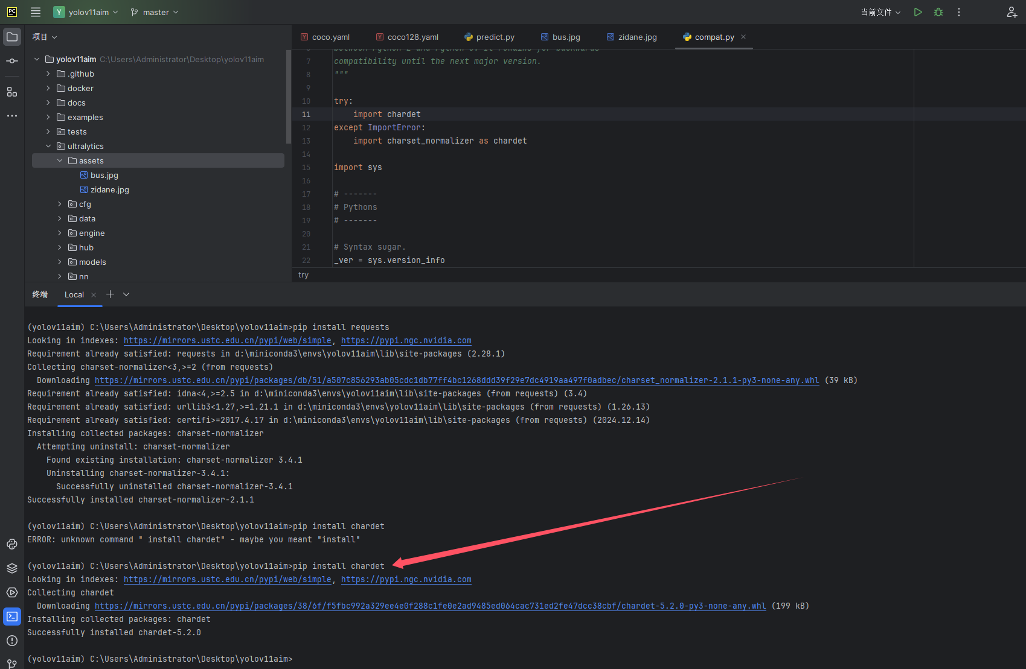Start Code With Me collaboration session
This screenshot has width=1026, height=669.
tap(1012, 12)
